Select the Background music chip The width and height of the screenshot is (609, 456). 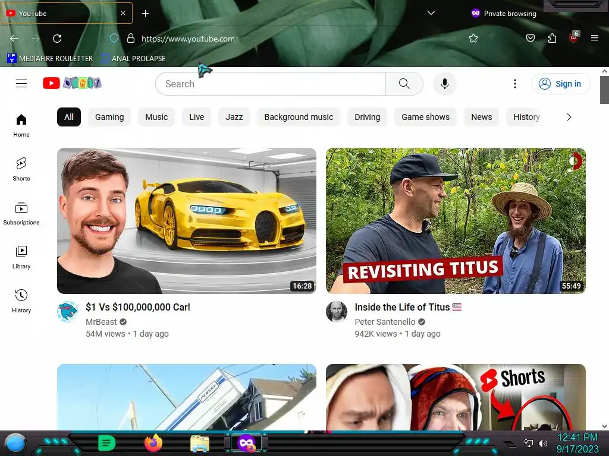(x=299, y=117)
